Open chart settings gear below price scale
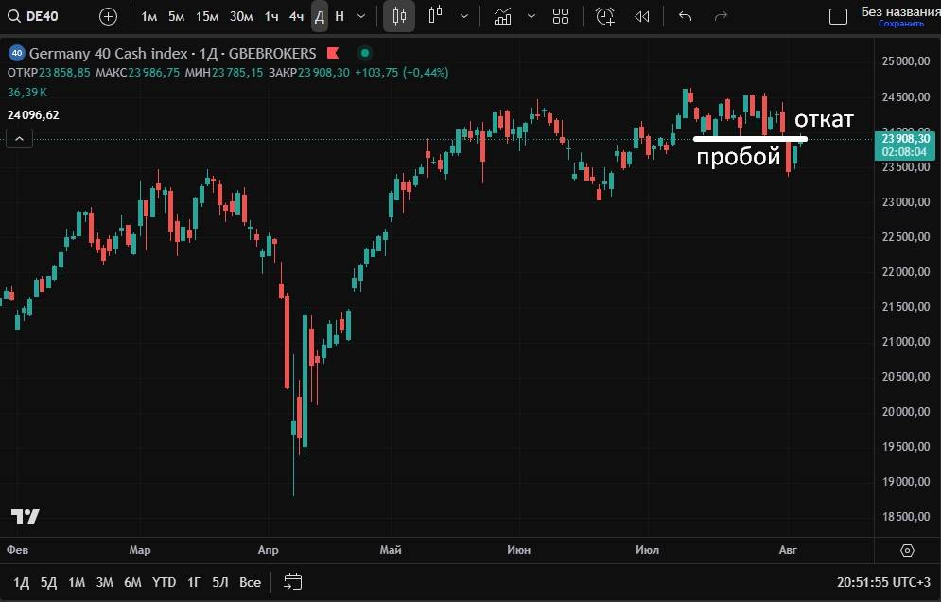Screen dimensions: 941x602 [x=908, y=550]
